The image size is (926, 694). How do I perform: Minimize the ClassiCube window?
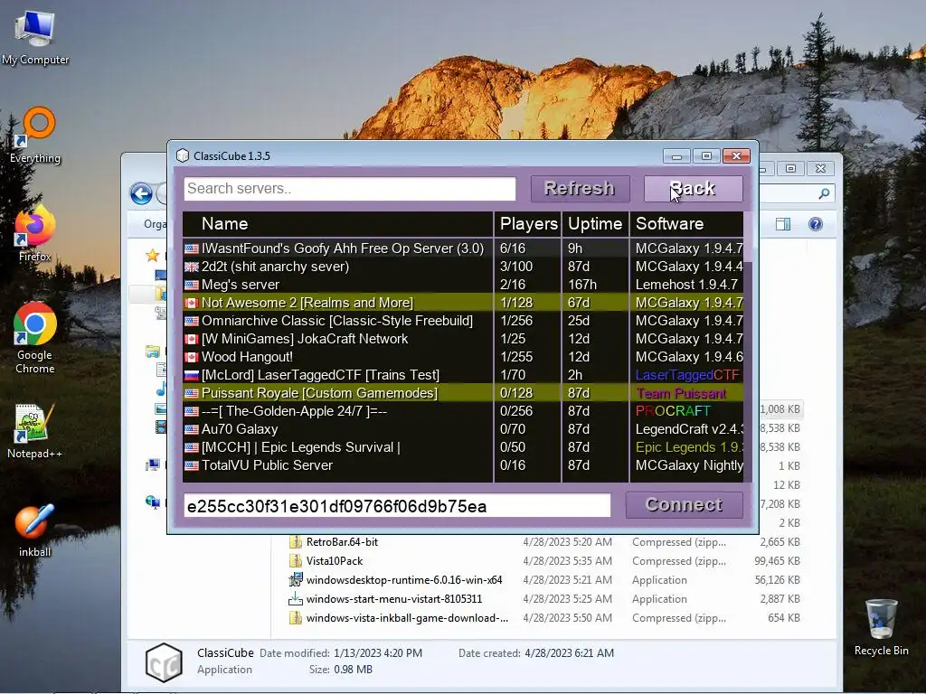click(x=676, y=155)
